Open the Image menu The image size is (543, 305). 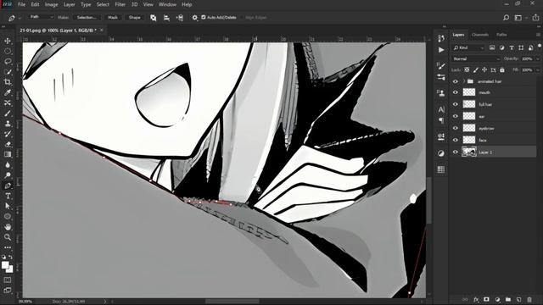click(x=51, y=4)
